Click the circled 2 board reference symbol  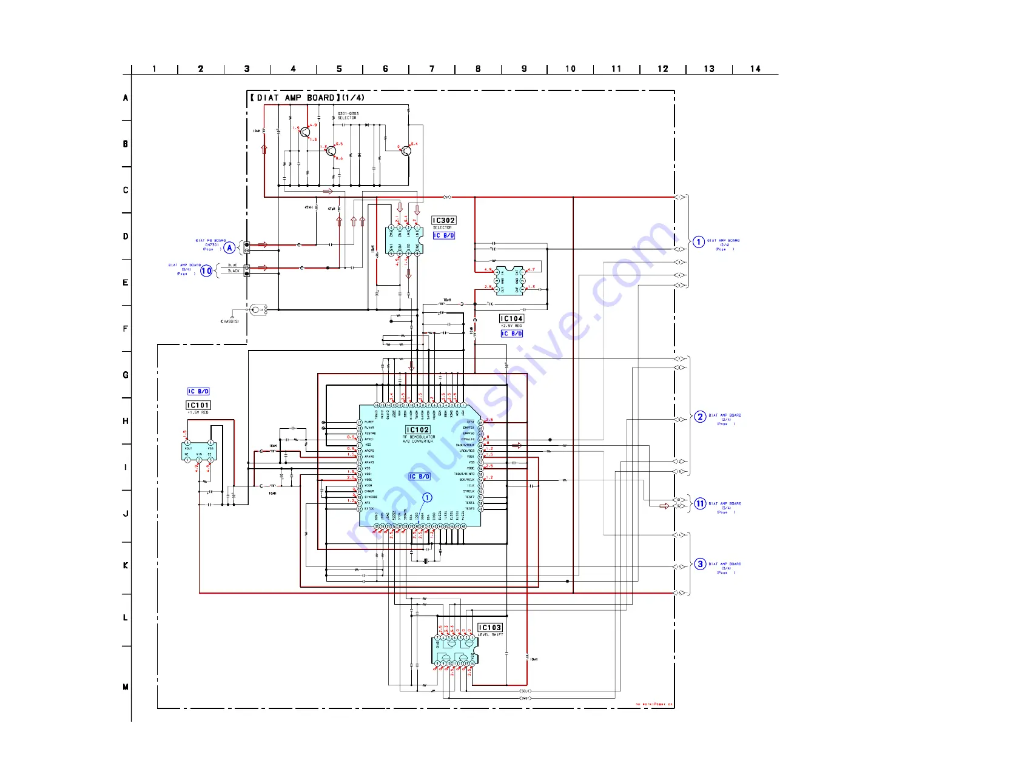pos(700,417)
